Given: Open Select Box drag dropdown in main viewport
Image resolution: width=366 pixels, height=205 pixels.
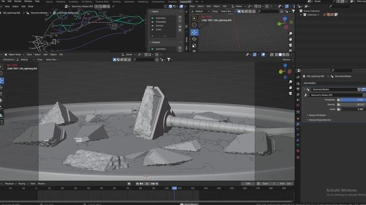Looking at the screenshot, I should click(52, 60).
